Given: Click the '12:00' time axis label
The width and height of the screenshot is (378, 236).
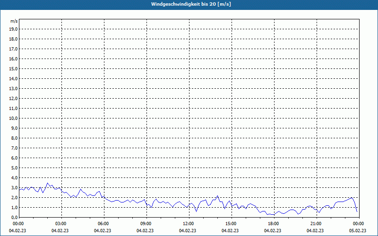Looking at the screenshot, I should click(x=189, y=224).
